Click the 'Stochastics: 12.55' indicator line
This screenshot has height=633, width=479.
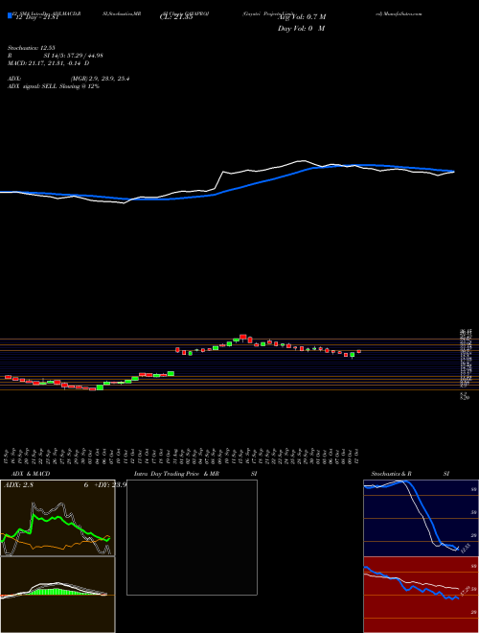tap(31, 48)
